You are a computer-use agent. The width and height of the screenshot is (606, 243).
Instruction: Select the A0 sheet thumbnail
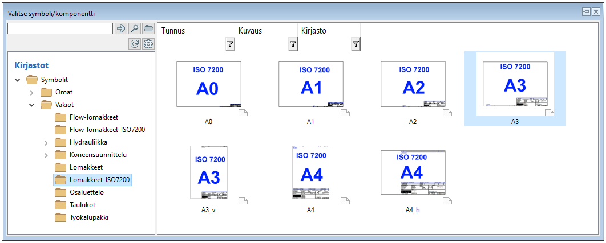(209, 84)
